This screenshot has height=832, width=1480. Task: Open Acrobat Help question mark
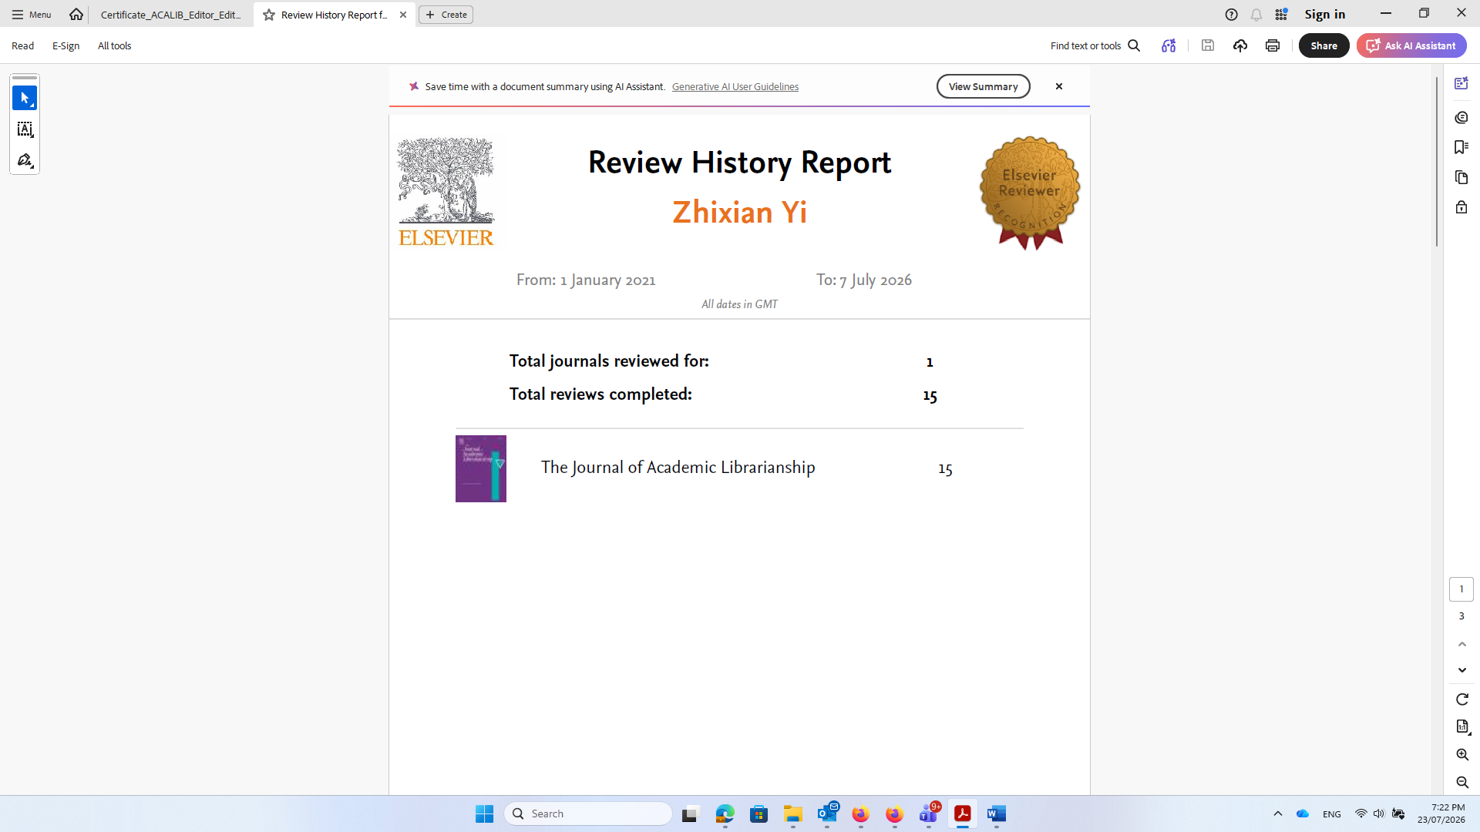coord(1232,15)
